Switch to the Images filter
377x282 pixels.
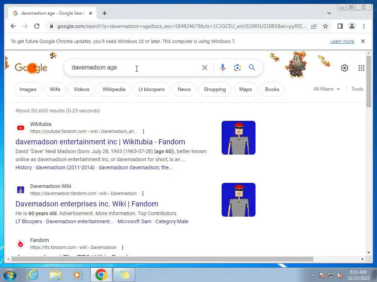coord(28,89)
